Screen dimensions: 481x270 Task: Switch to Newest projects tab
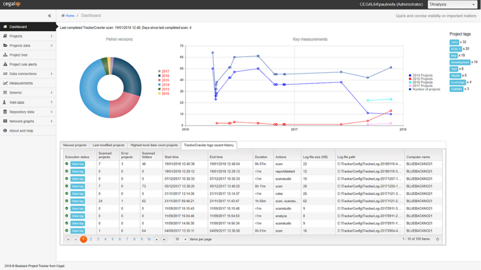[75, 145]
